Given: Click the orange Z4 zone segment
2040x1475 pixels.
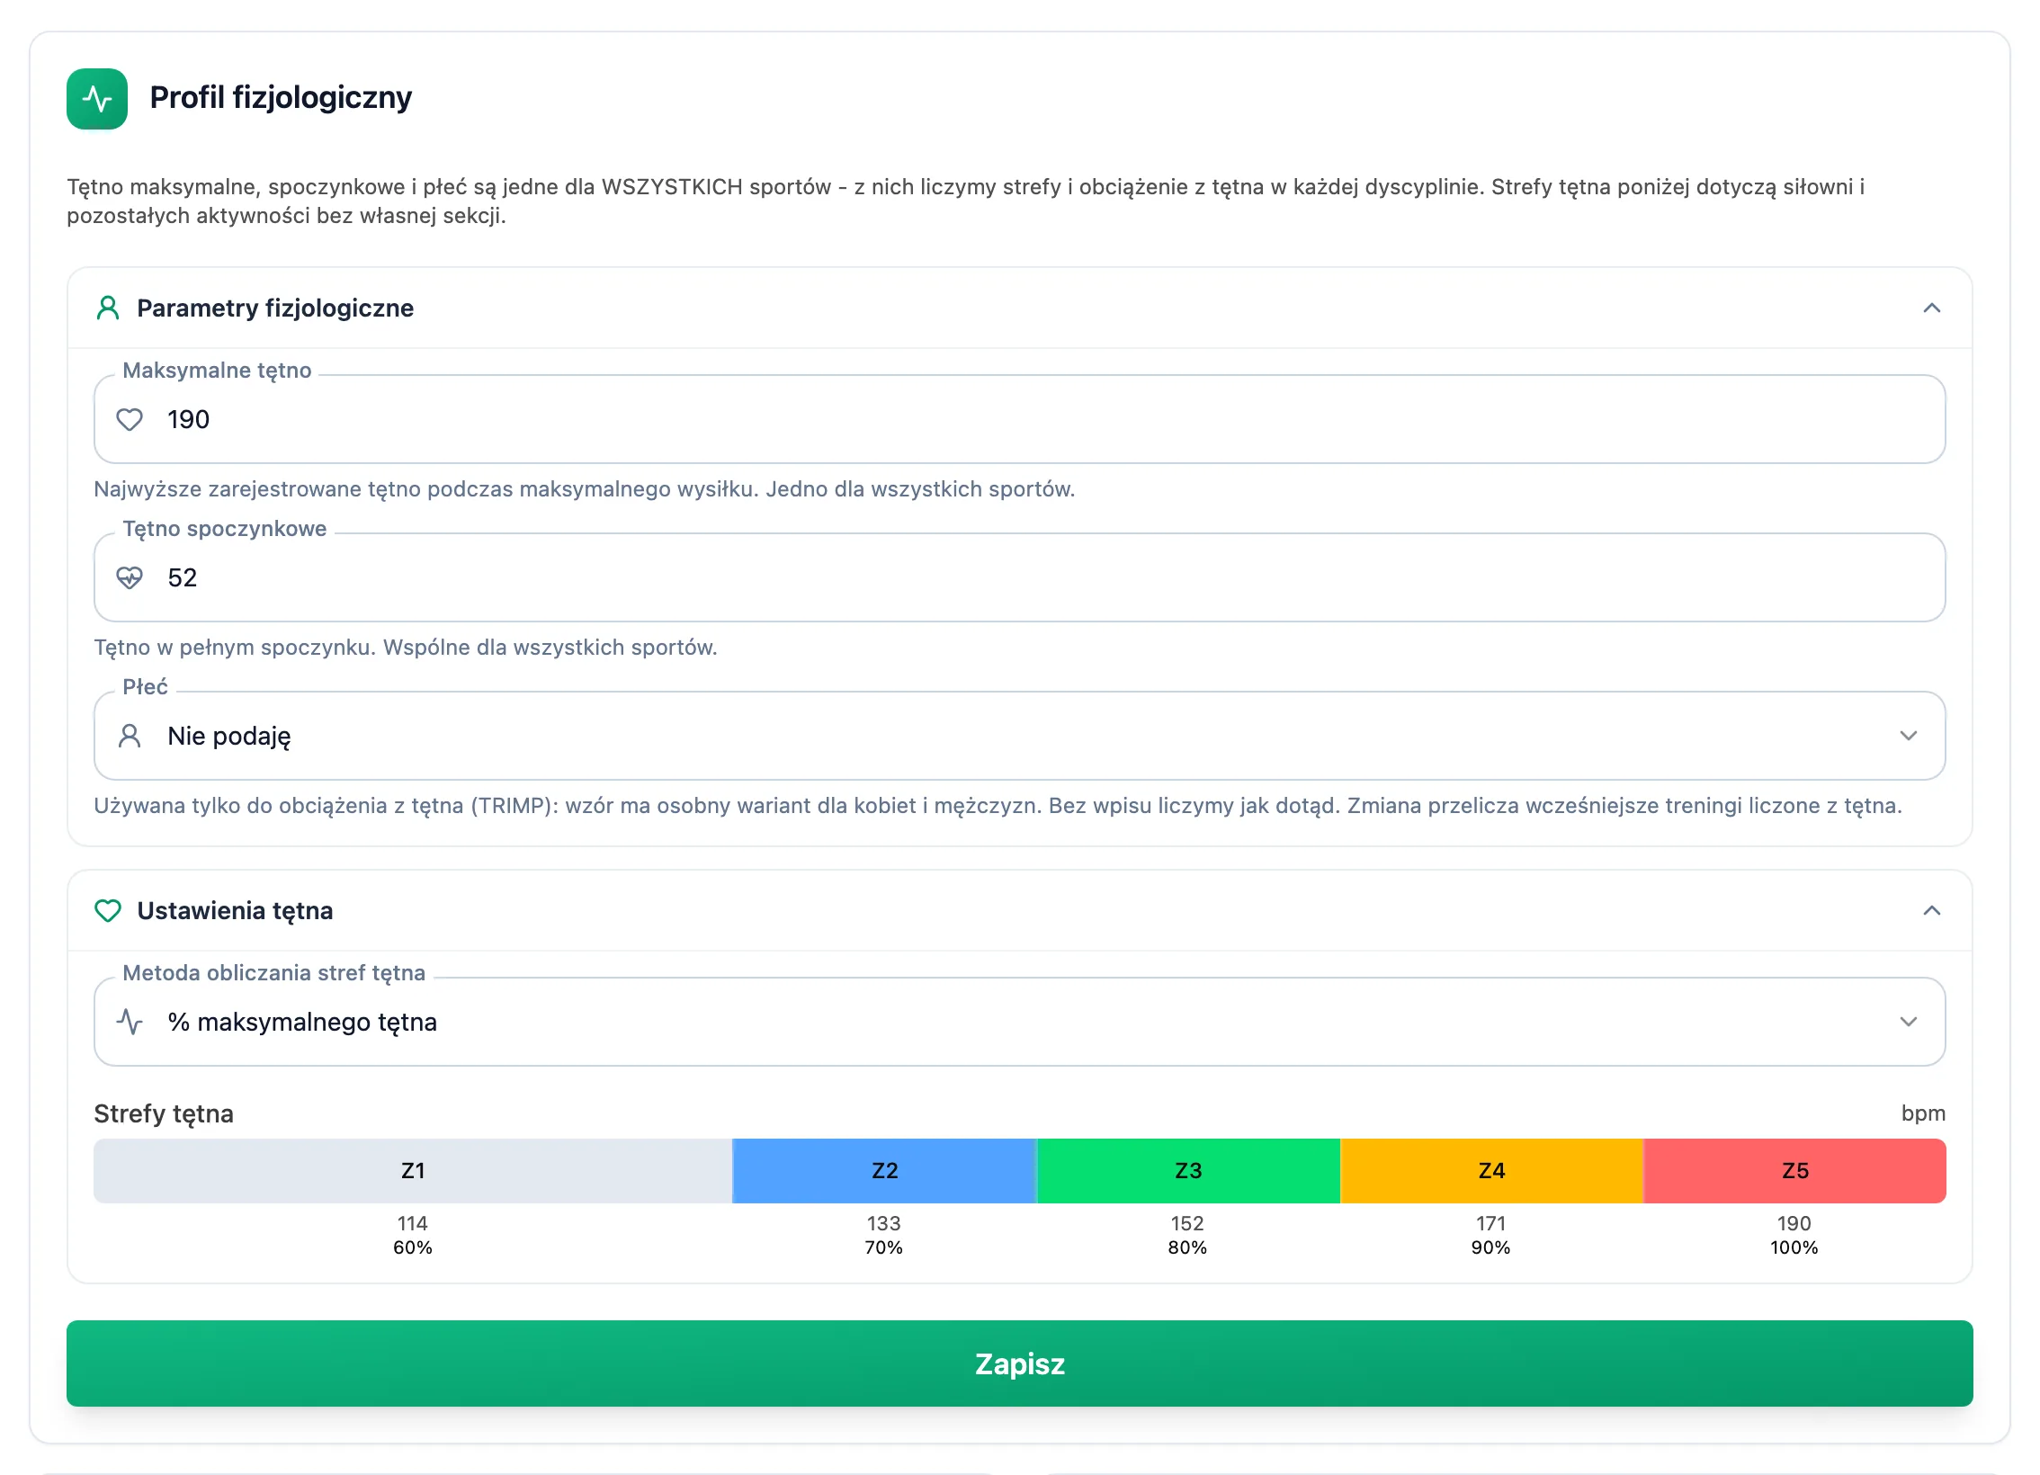Looking at the screenshot, I should (x=1491, y=1171).
